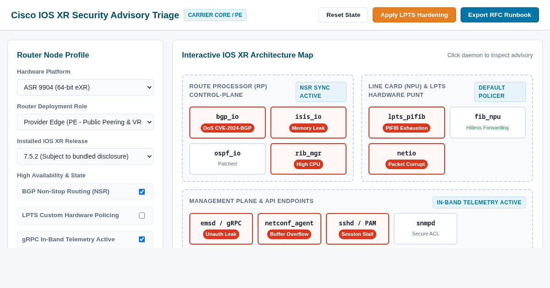Click the DEFAULT POLICER status tag
The height and width of the screenshot is (288, 550).
[x=500, y=92]
